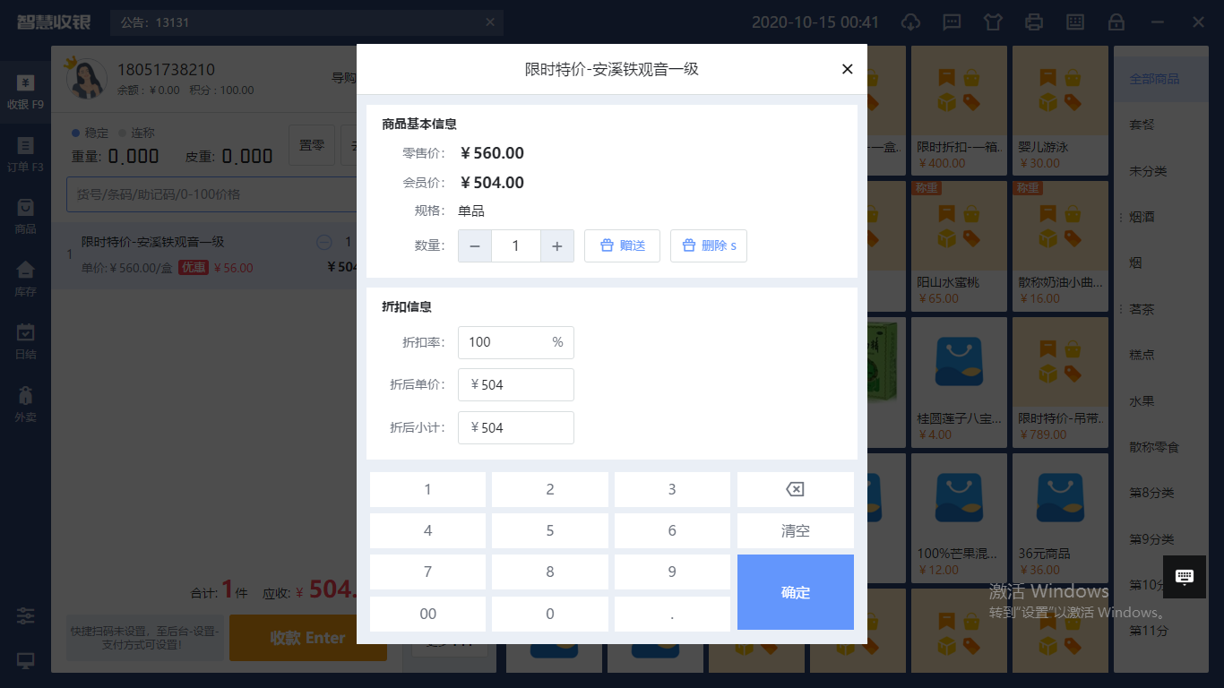The height and width of the screenshot is (688, 1224).
Task: Increase quantity with the plus button
Action: [556, 246]
